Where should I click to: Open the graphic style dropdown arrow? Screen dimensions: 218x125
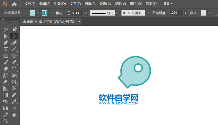[x=209, y=13]
